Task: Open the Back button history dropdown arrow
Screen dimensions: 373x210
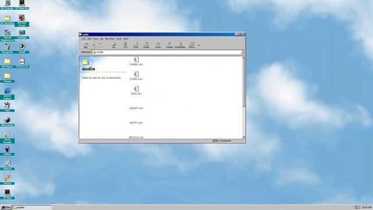Action: click(x=93, y=45)
